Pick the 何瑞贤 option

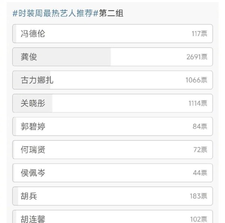point(112,150)
